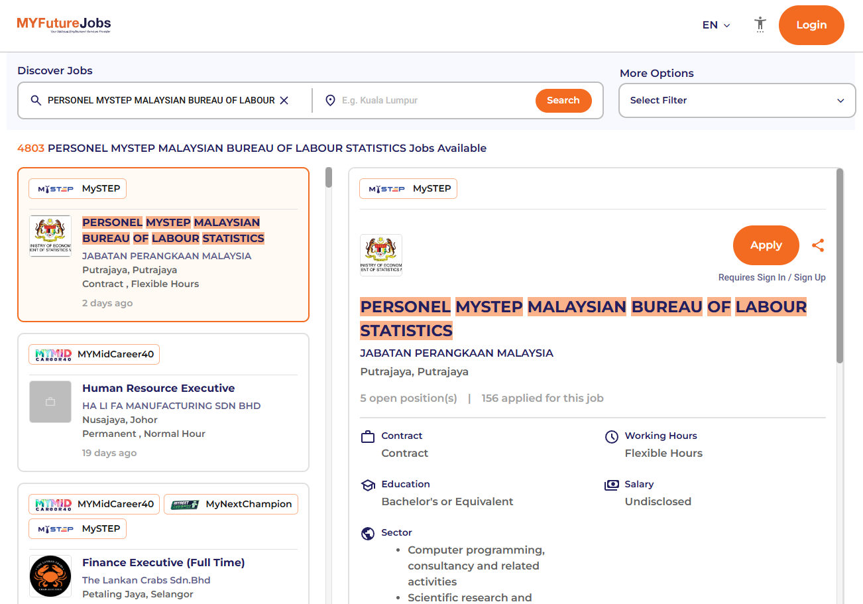Click 'Flexible Hours' value in detail panel
Screen dimensions: 863x604
tap(663, 453)
